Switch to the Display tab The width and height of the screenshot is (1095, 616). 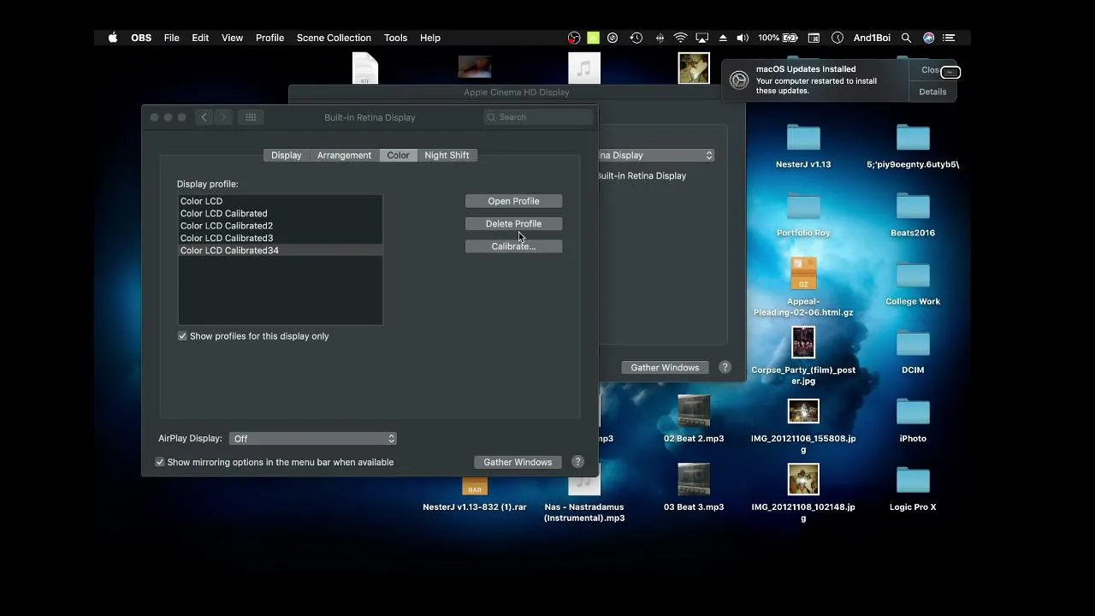click(x=286, y=155)
